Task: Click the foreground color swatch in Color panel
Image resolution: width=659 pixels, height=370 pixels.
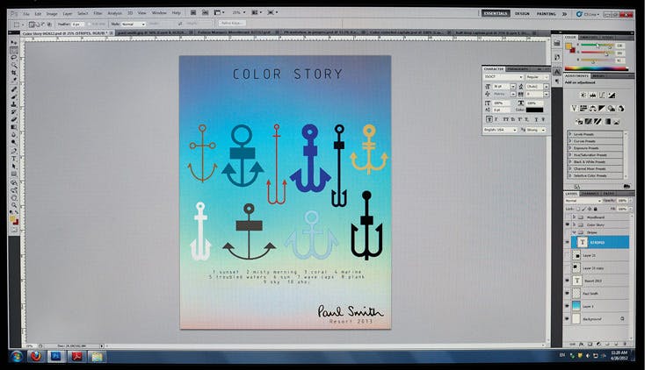Action: coord(568,46)
